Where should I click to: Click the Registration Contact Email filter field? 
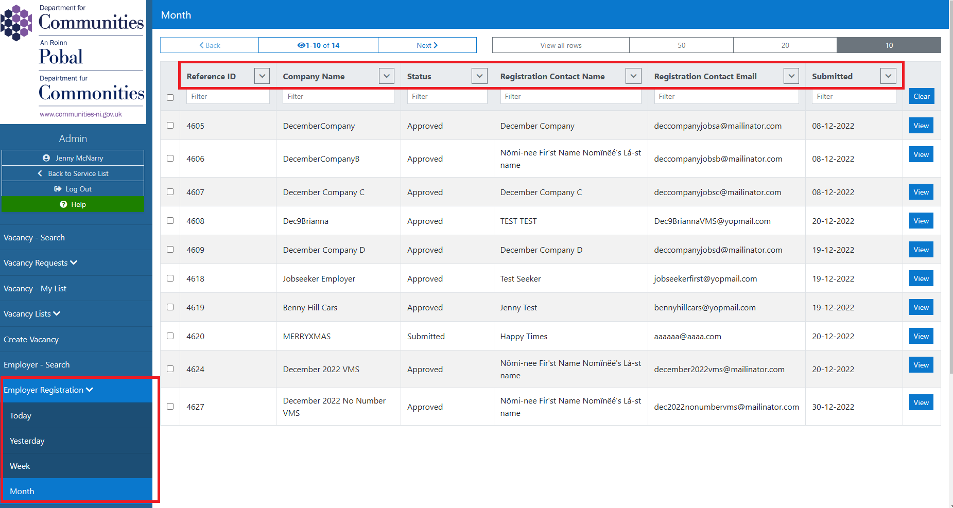click(726, 96)
